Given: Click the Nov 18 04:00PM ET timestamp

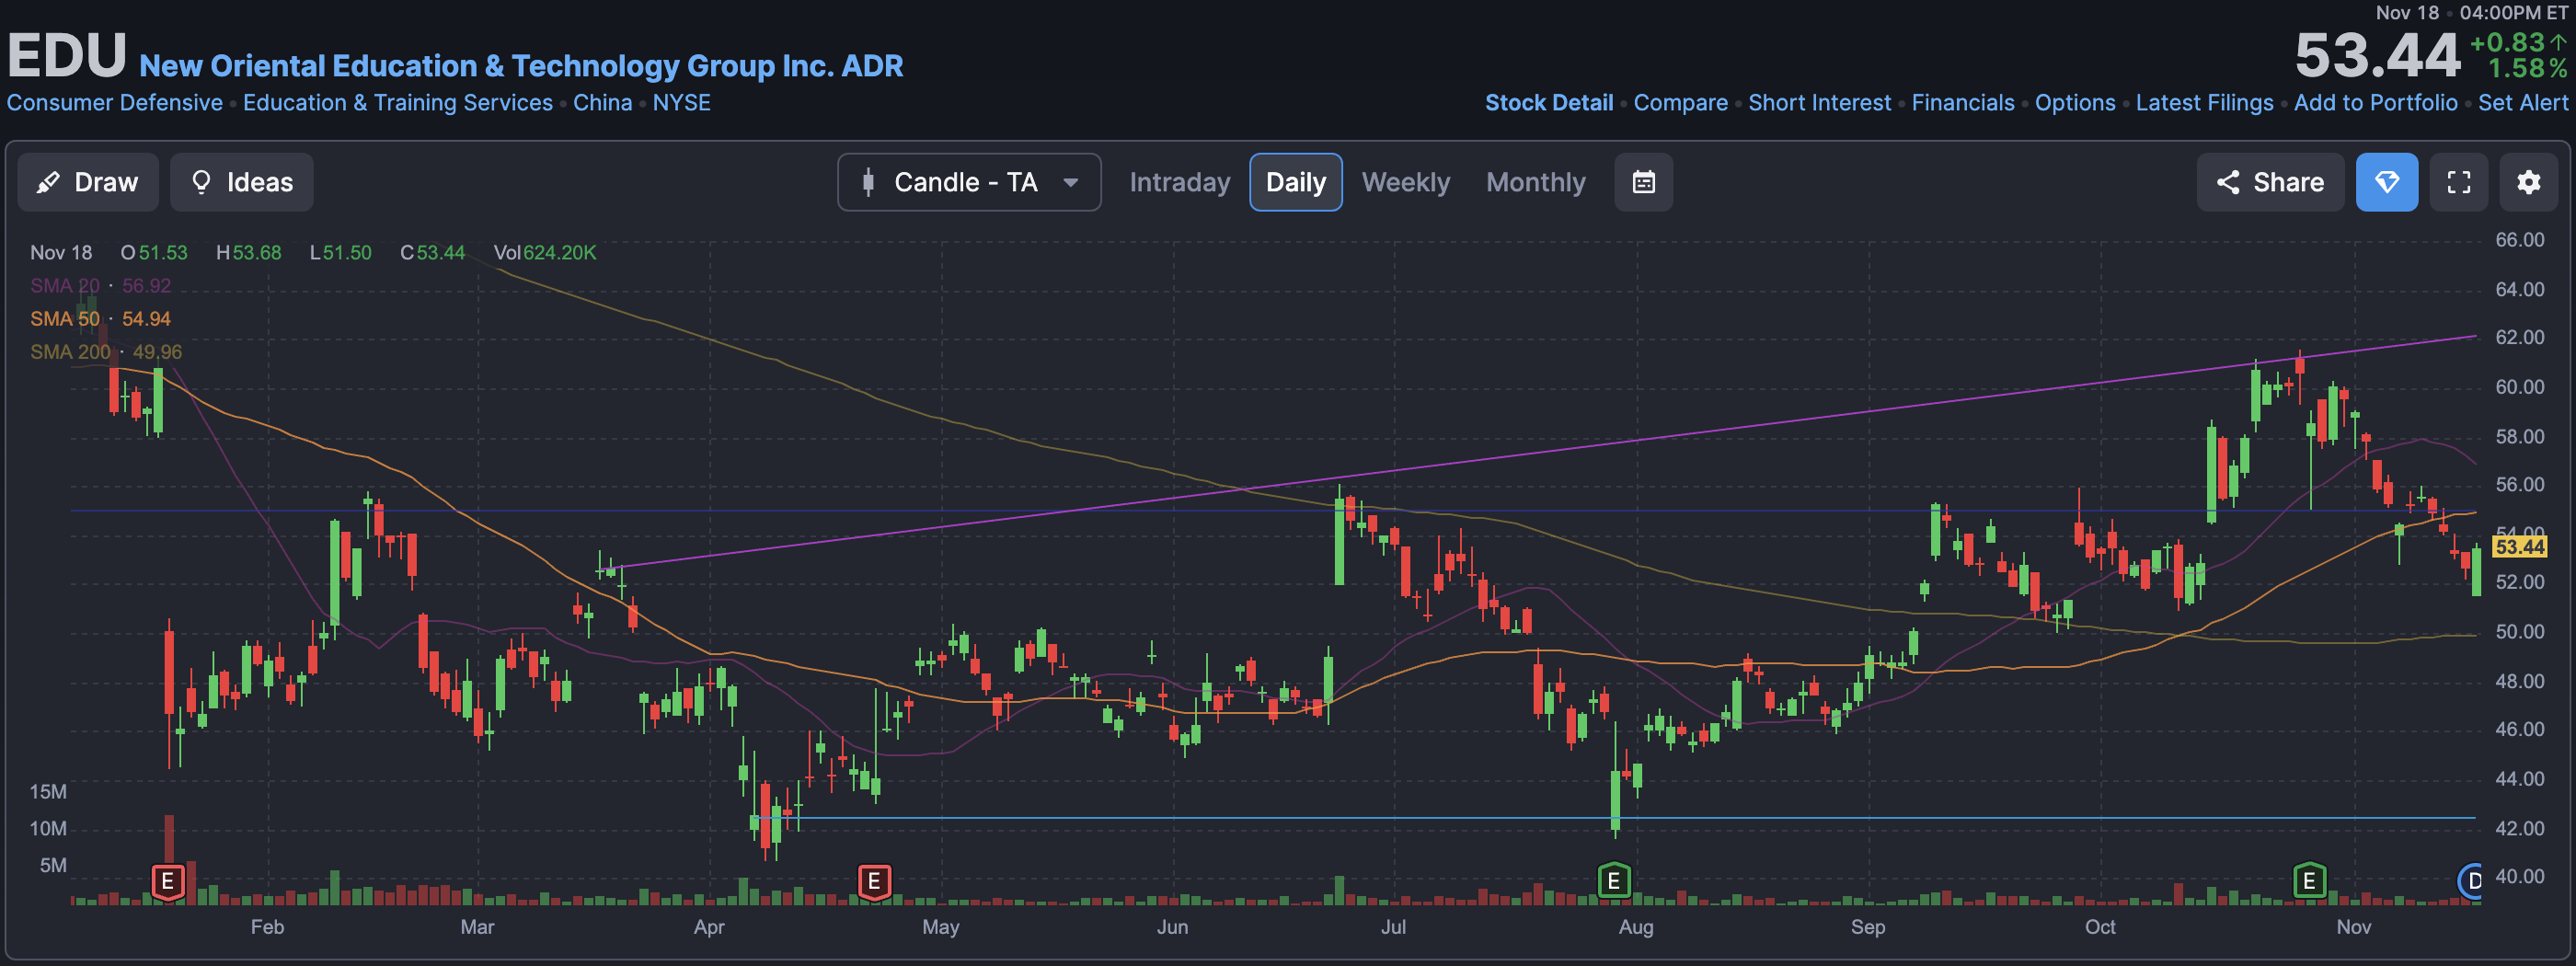Looking at the screenshot, I should (x=2471, y=13).
